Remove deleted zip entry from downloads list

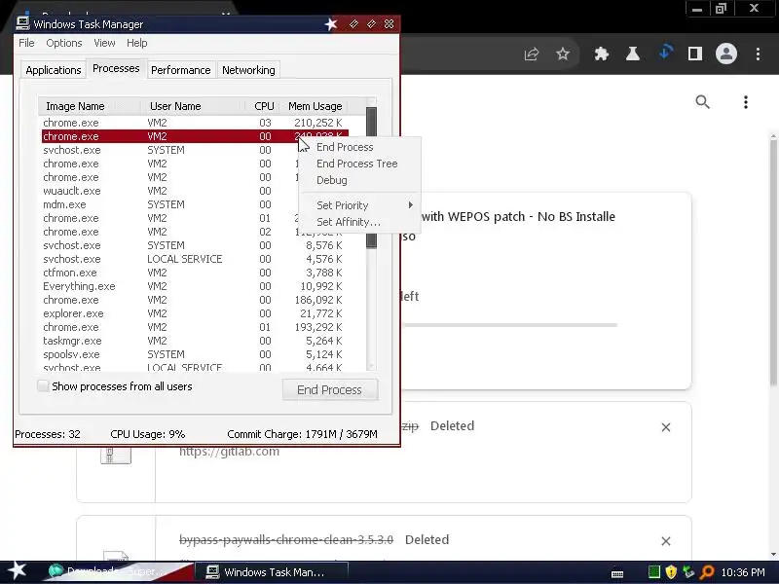click(x=666, y=427)
